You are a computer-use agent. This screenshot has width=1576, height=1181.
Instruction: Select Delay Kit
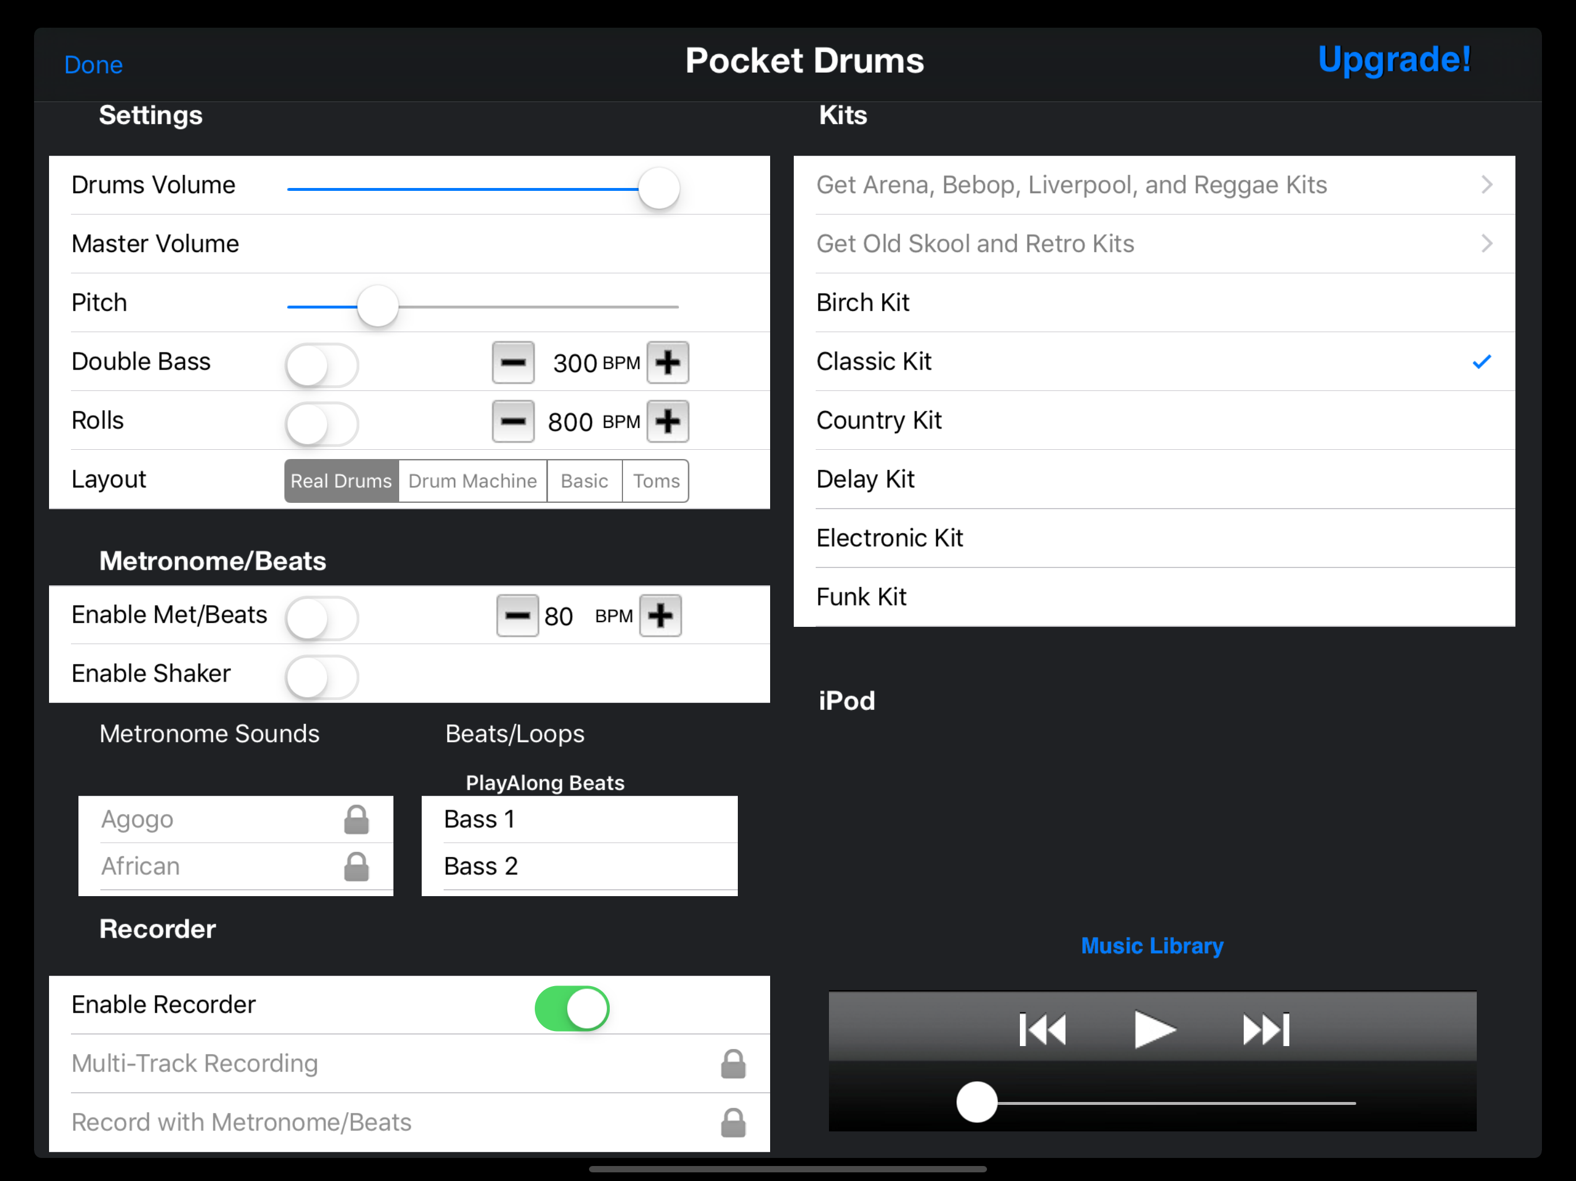(x=1154, y=479)
